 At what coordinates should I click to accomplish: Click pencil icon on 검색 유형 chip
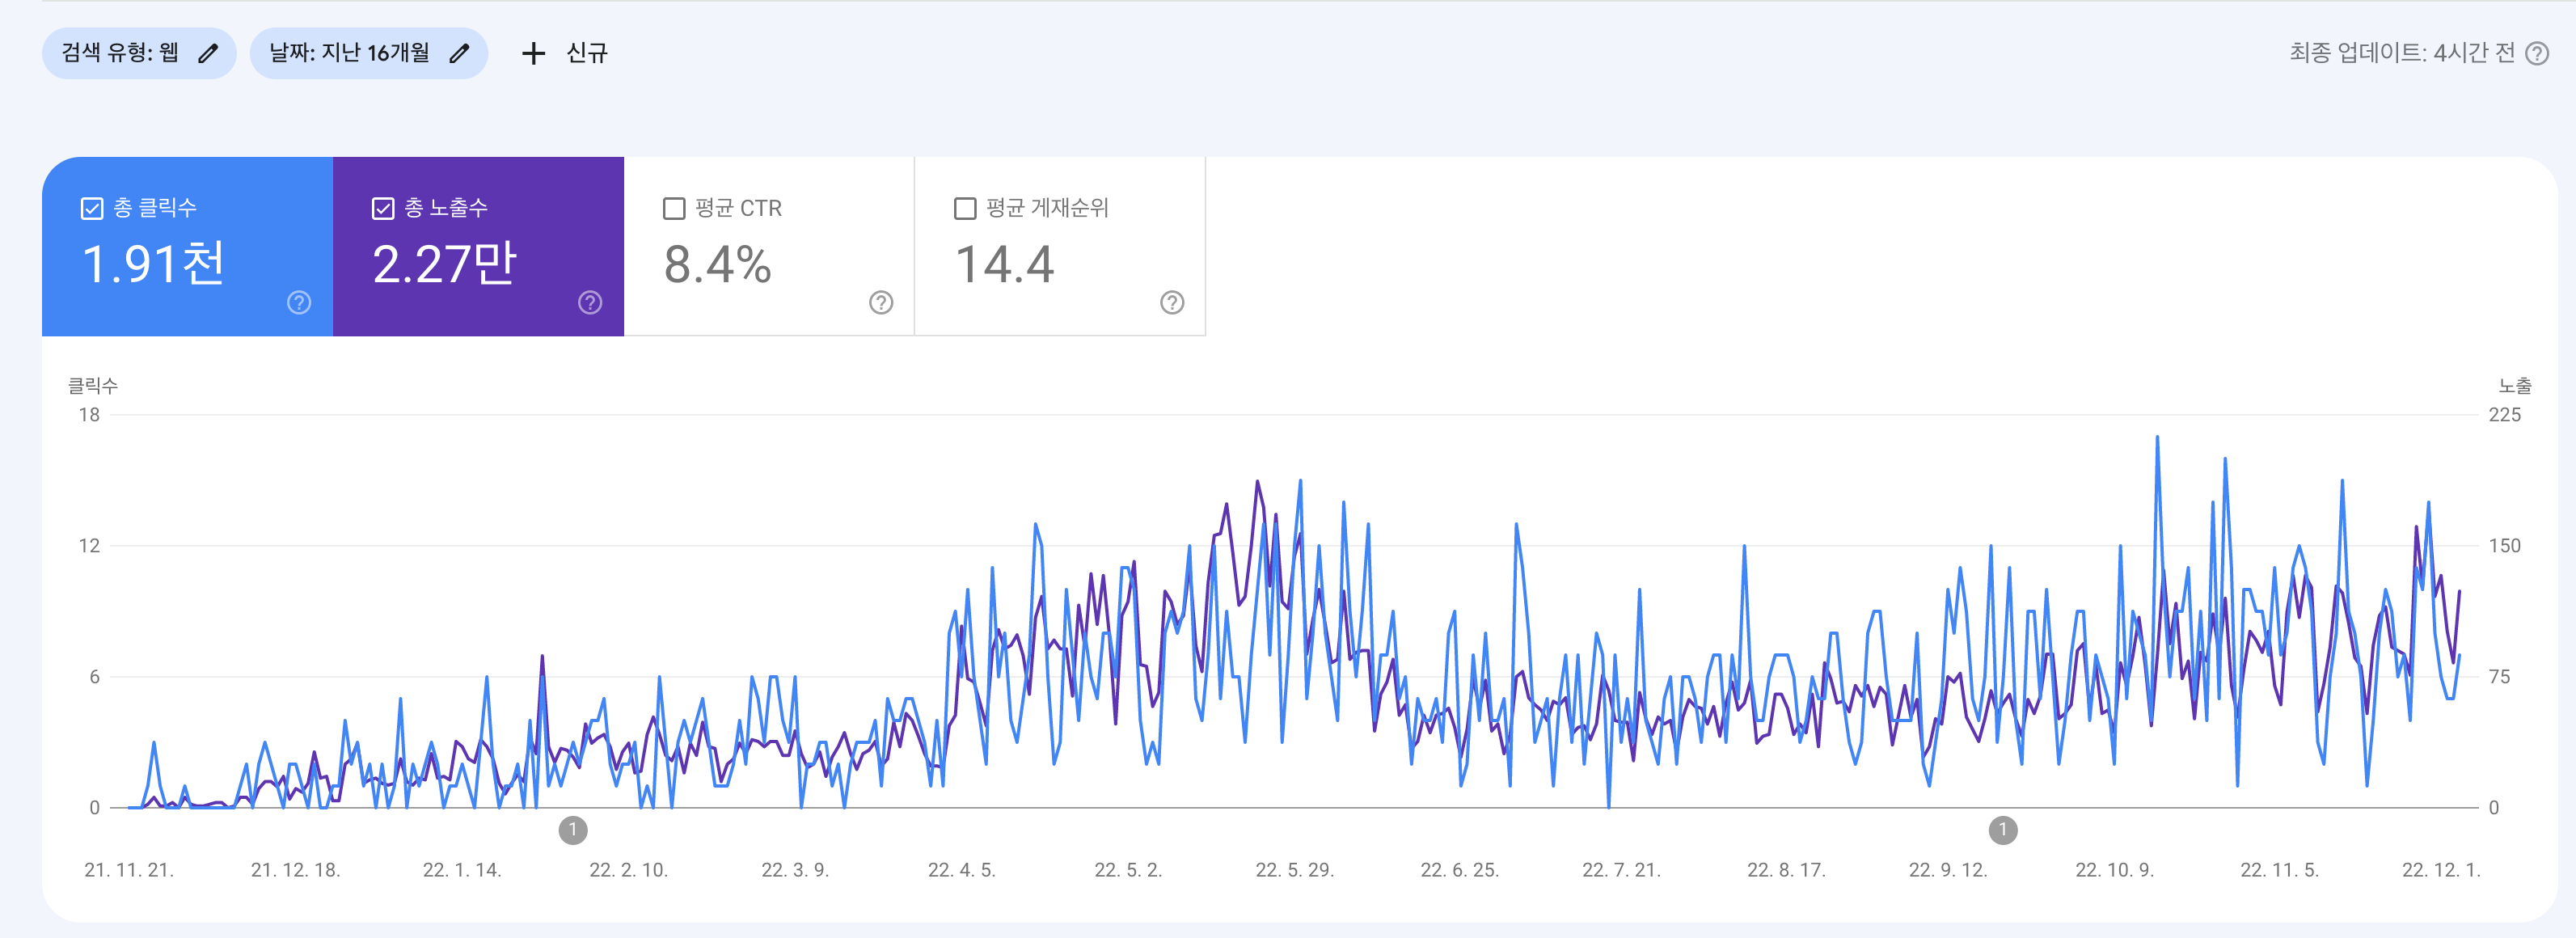tap(208, 53)
